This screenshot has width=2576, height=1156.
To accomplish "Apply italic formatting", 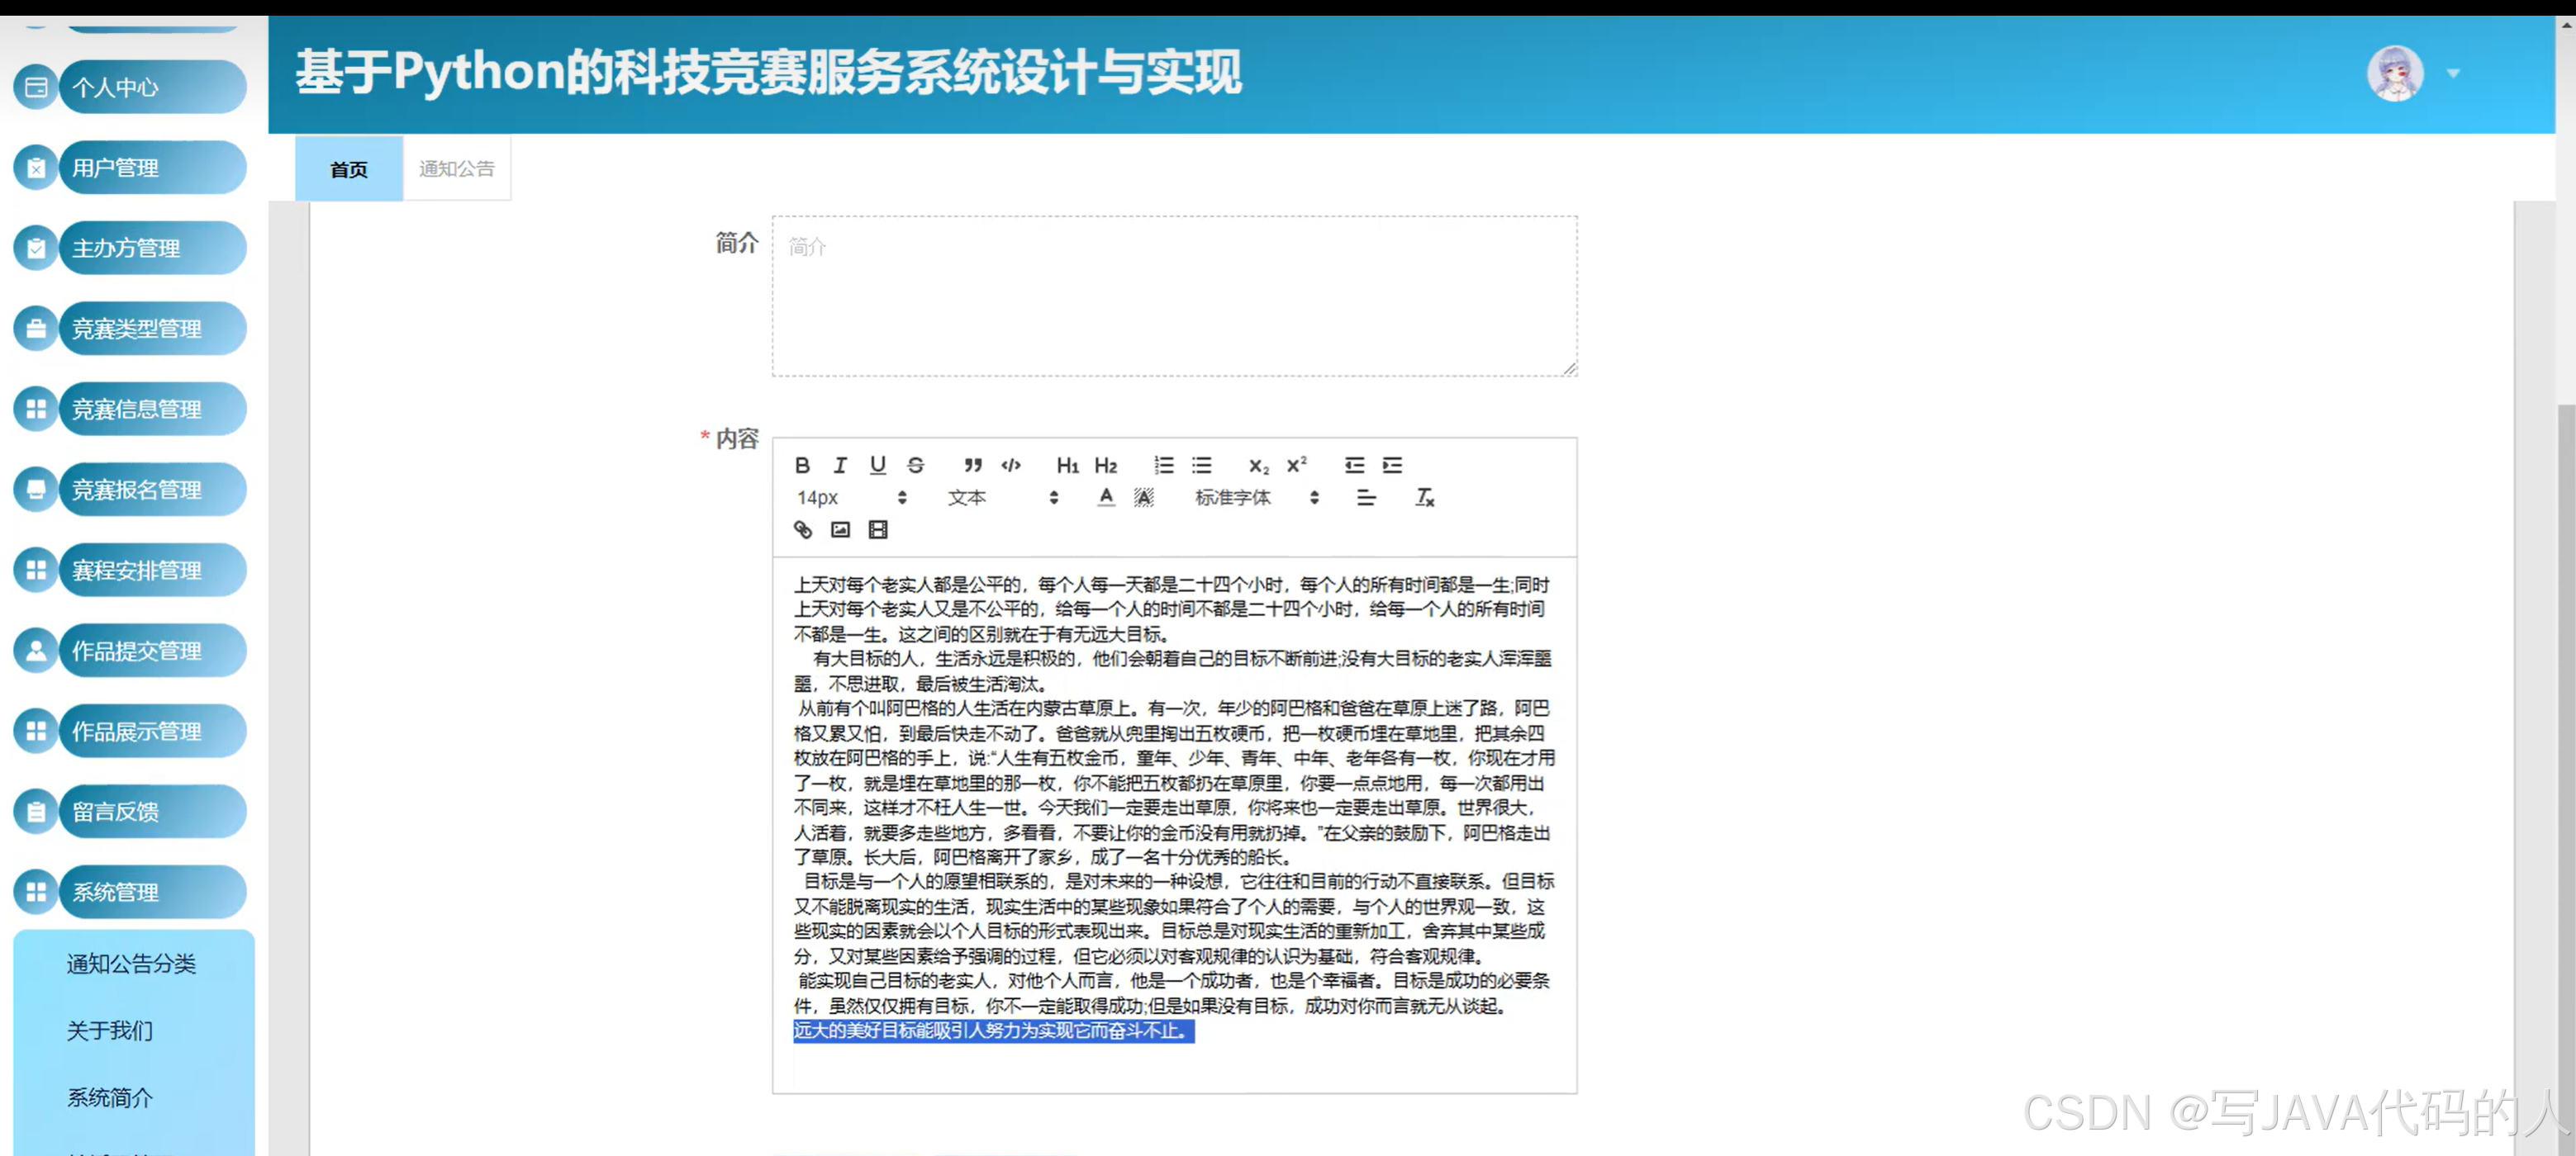I will click(840, 465).
